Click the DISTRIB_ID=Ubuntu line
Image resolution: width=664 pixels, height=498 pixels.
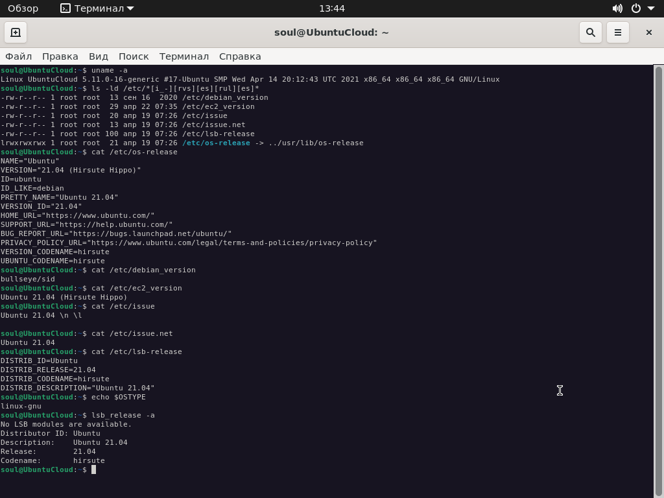click(39, 361)
